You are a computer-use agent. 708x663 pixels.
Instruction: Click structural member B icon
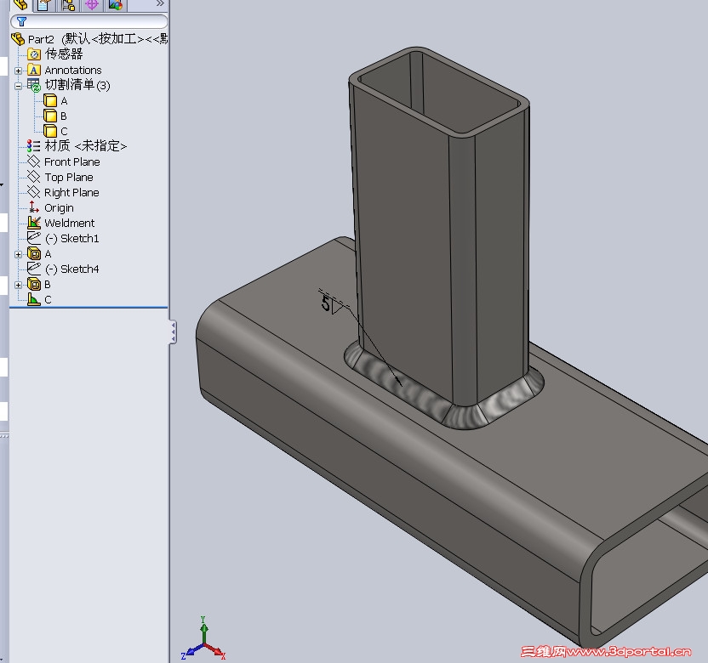34,284
